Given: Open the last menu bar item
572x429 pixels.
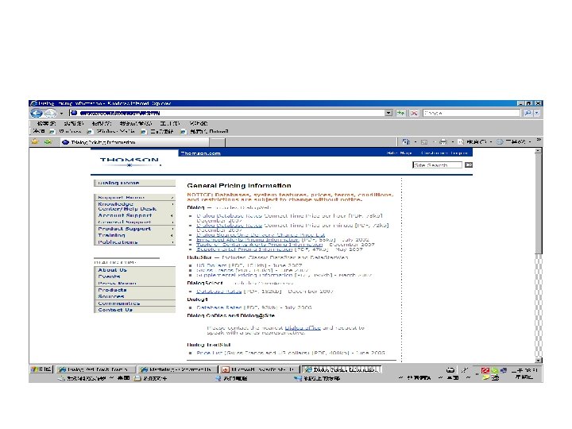Looking at the screenshot, I should (x=199, y=123).
